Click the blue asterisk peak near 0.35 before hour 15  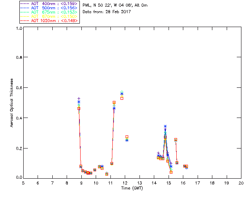point(165,126)
